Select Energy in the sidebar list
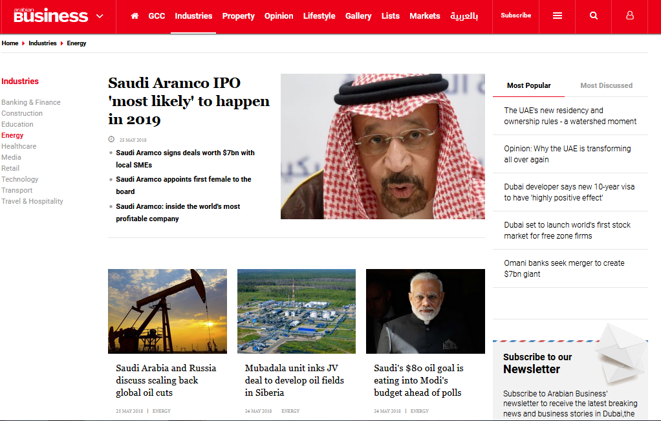 coord(12,135)
